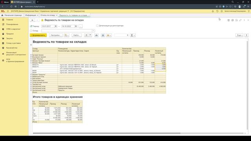This screenshot has width=251, height=141.
Task: Check the Склад filter checkbox
Action: tap(31, 31)
